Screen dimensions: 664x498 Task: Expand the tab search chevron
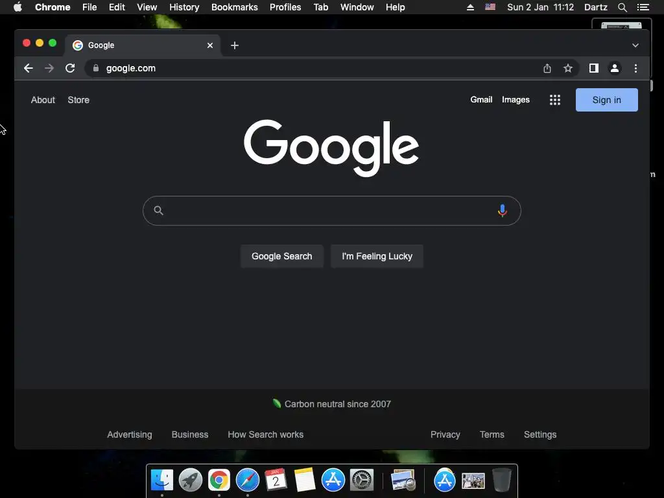635,45
